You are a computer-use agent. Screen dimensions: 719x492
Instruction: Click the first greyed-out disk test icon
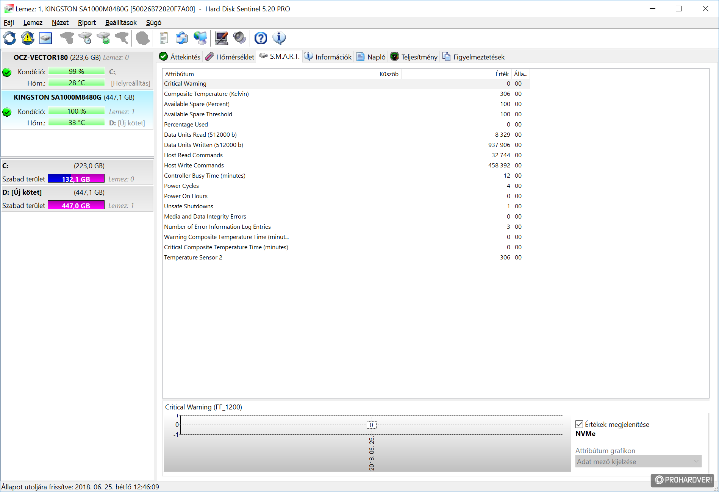click(x=67, y=38)
